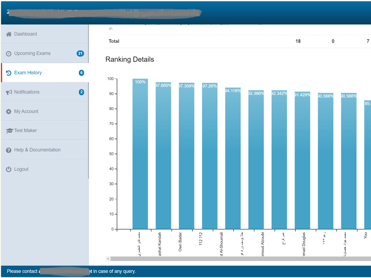Click the 100% ranking bar

pos(140,154)
